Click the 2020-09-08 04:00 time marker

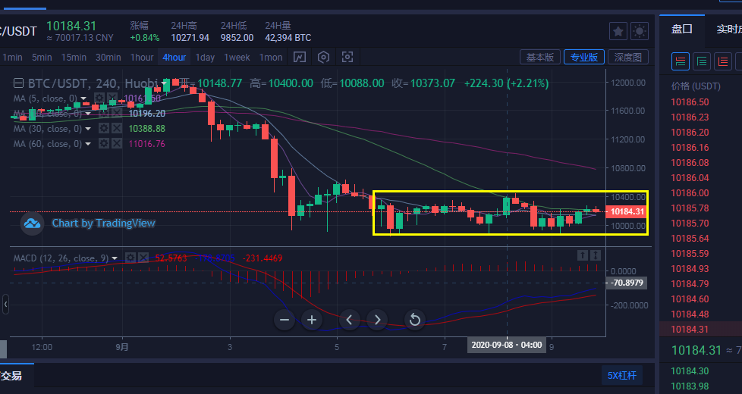point(507,345)
